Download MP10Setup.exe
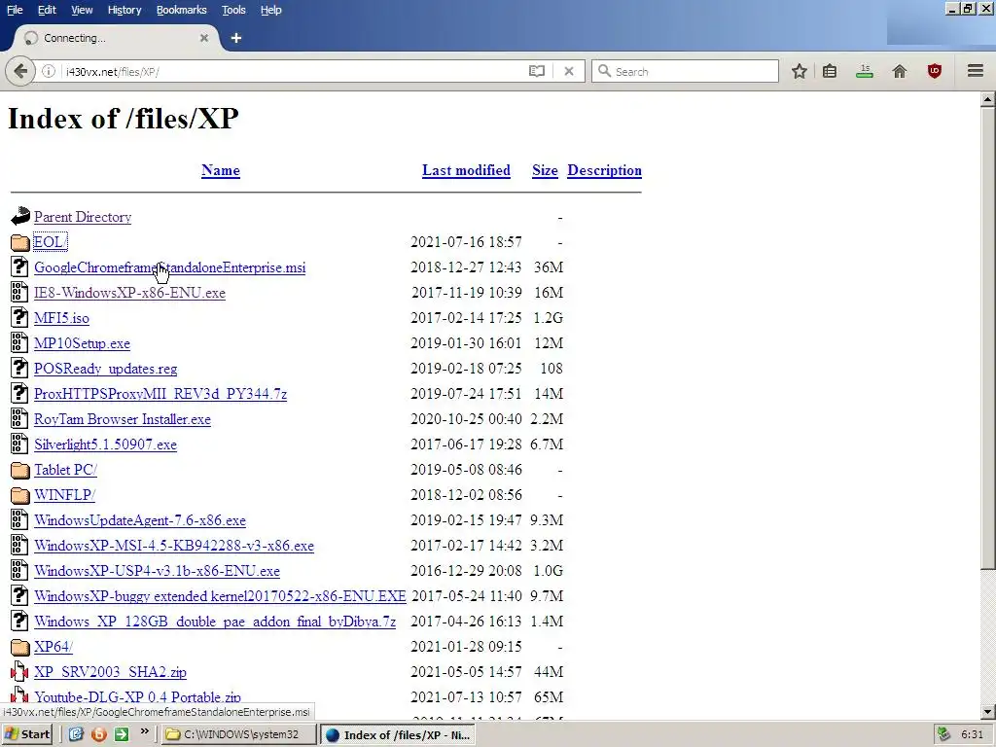This screenshot has width=996, height=747. [x=82, y=343]
